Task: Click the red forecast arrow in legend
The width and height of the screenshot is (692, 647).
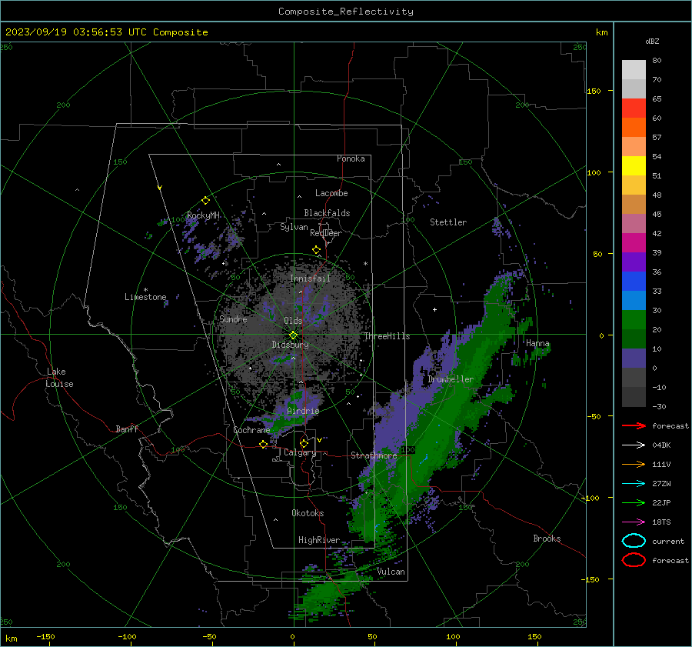Action: [x=634, y=425]
